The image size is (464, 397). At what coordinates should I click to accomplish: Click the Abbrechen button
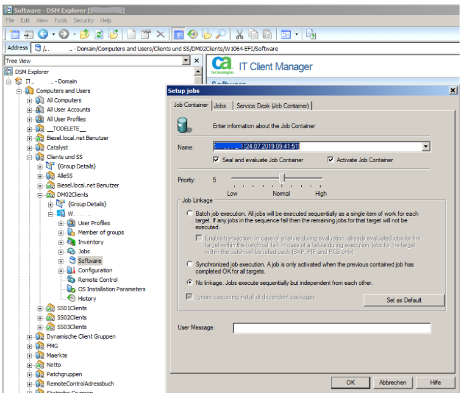[x=392, y=382]
